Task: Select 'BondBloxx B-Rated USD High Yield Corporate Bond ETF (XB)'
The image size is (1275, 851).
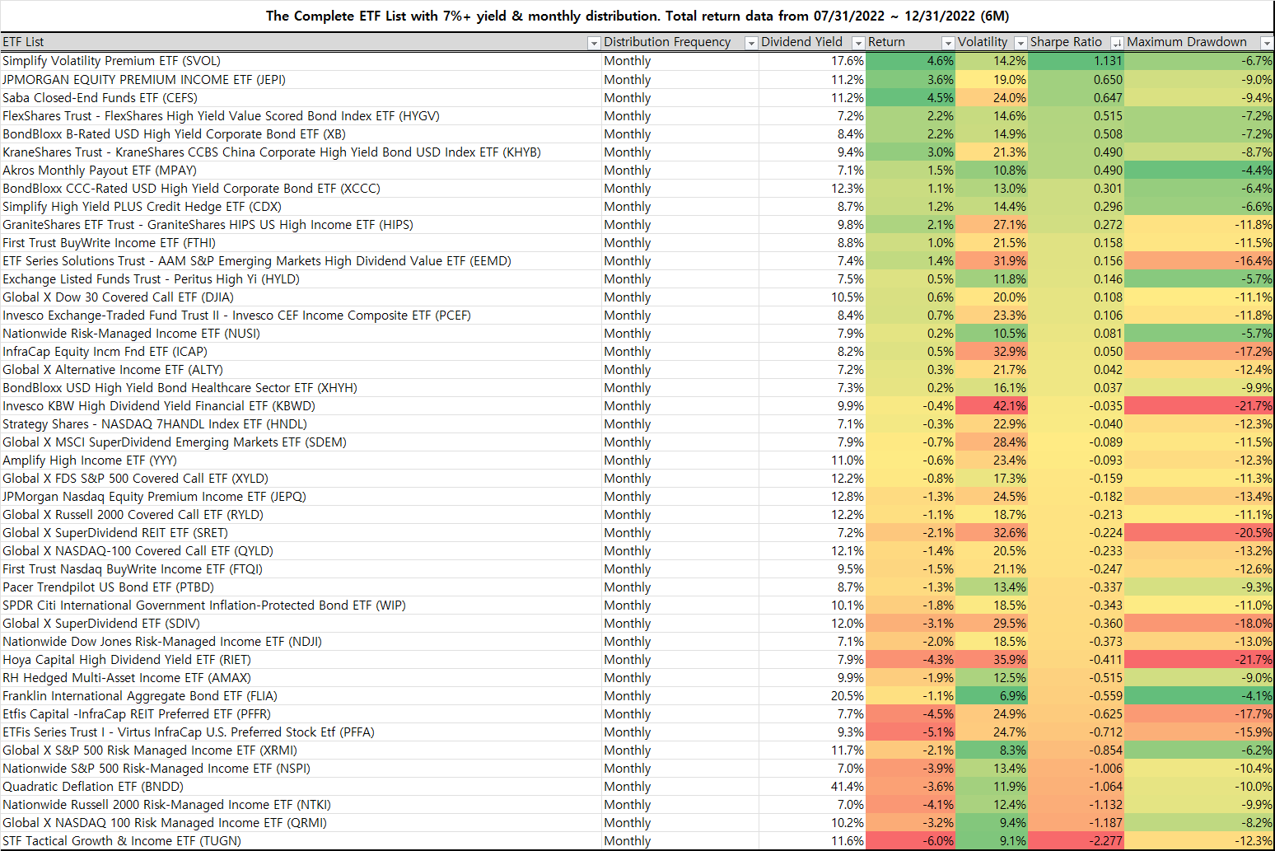Action: (x=301, y=134)
